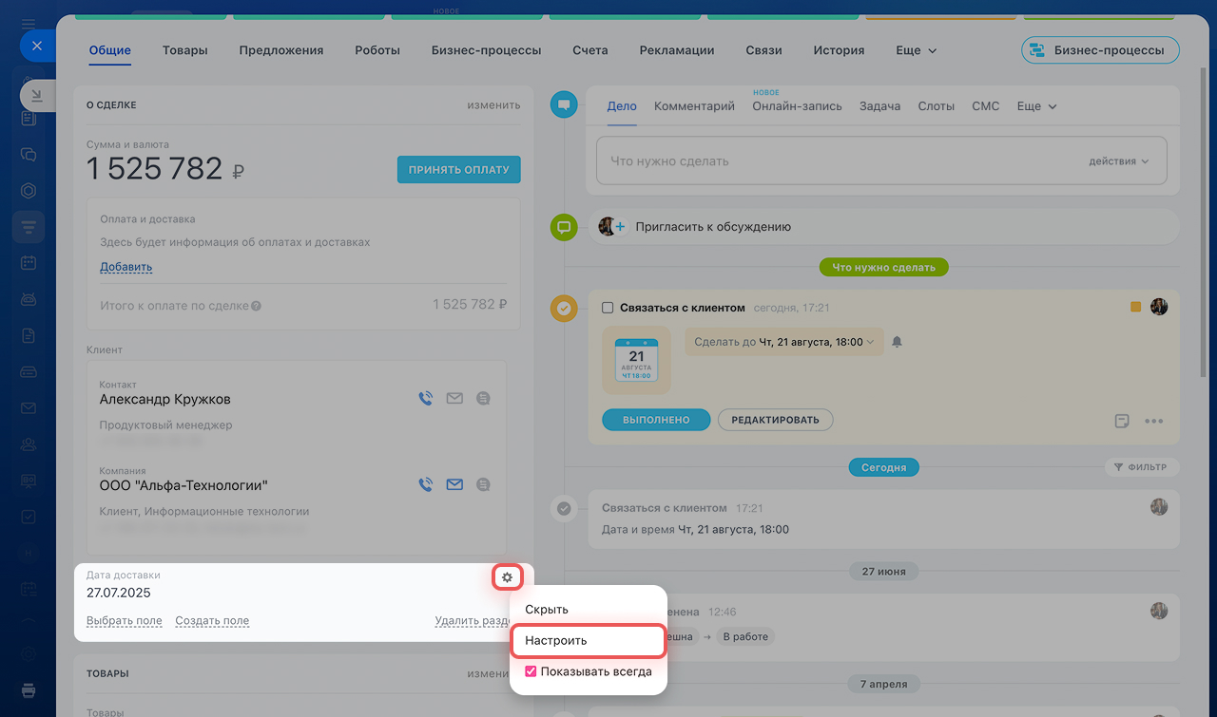This screenshot has width=1217, height=717.
Task: Click the Создать поле link
Action: point(212,621)
